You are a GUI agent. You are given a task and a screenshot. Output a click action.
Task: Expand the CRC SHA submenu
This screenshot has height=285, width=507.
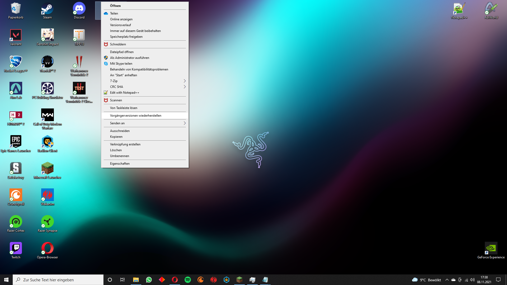coord(145,87)
